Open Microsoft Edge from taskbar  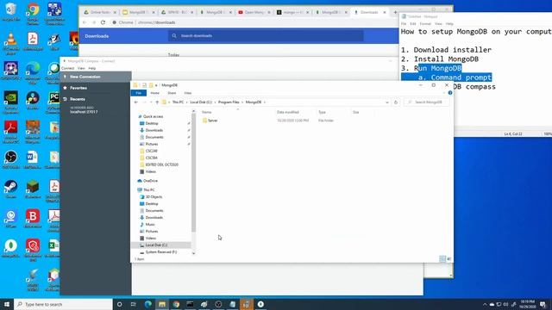(147, 304)
